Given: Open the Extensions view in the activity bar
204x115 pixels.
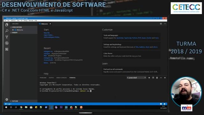Looking at the screenshot, I should (7, 49).
